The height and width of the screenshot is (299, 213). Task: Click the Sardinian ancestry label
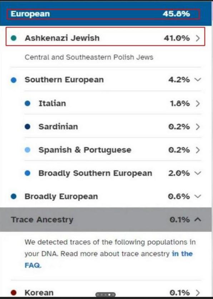(58, 127)
